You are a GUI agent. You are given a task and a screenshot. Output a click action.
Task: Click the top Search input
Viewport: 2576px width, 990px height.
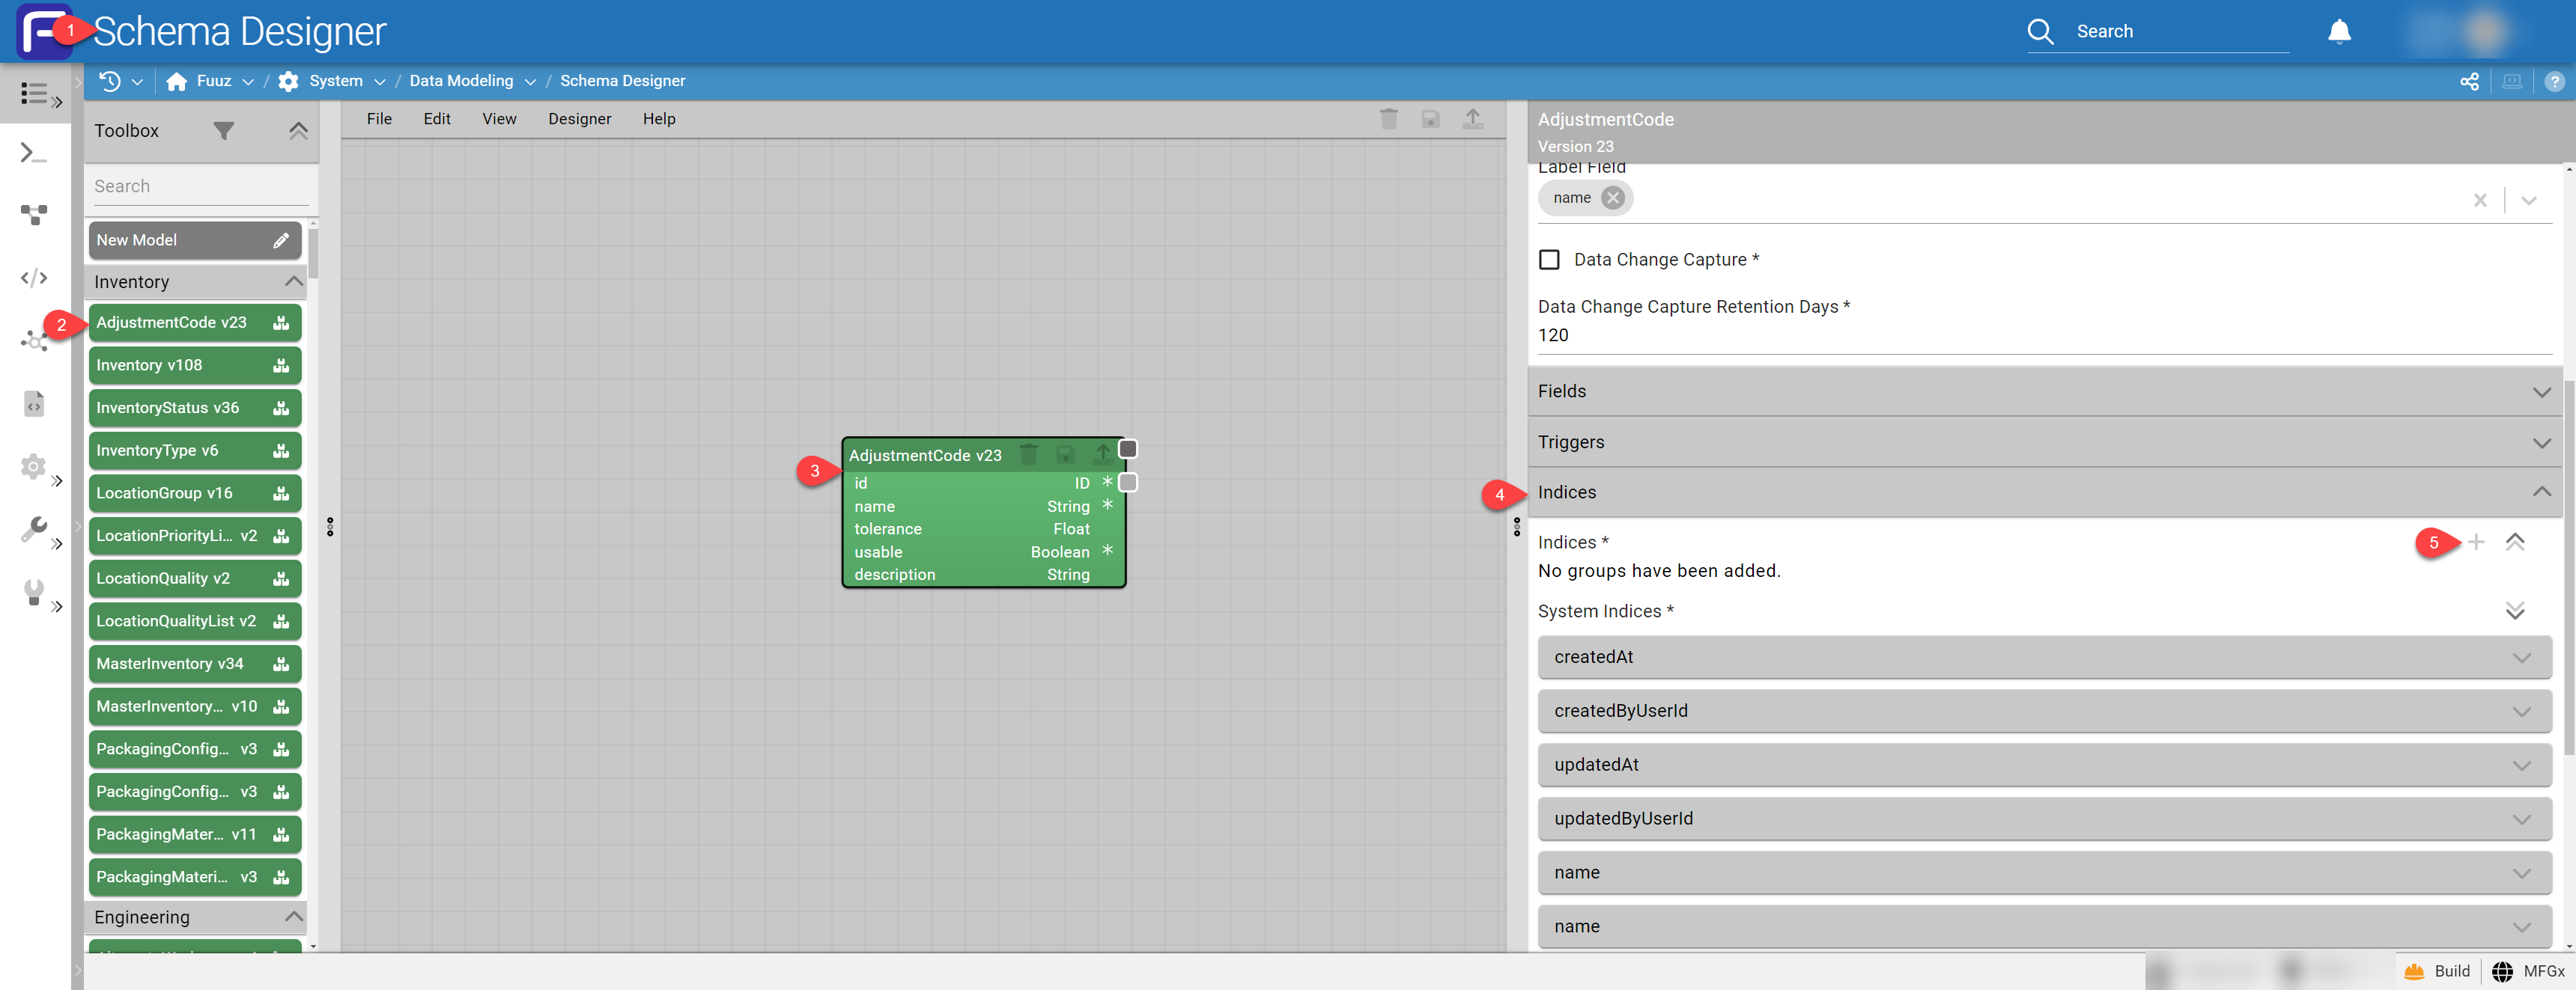[2182, 32]
